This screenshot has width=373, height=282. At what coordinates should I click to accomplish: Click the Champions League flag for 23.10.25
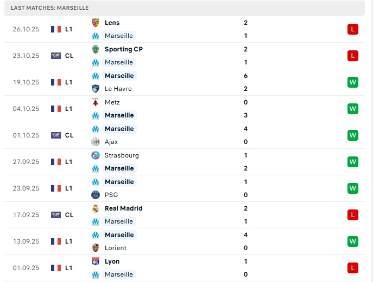(x=56, y=56)
